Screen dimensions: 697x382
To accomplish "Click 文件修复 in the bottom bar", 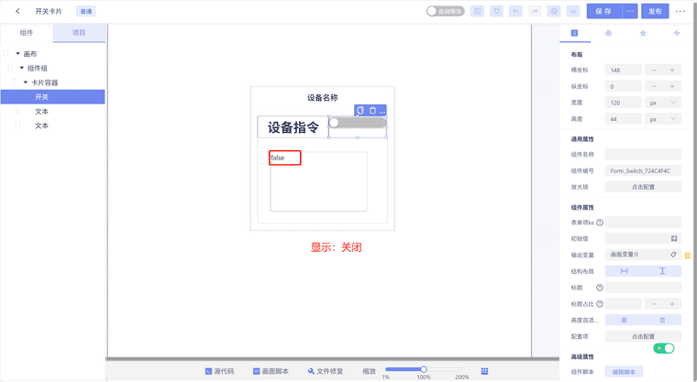I will 326,371.
